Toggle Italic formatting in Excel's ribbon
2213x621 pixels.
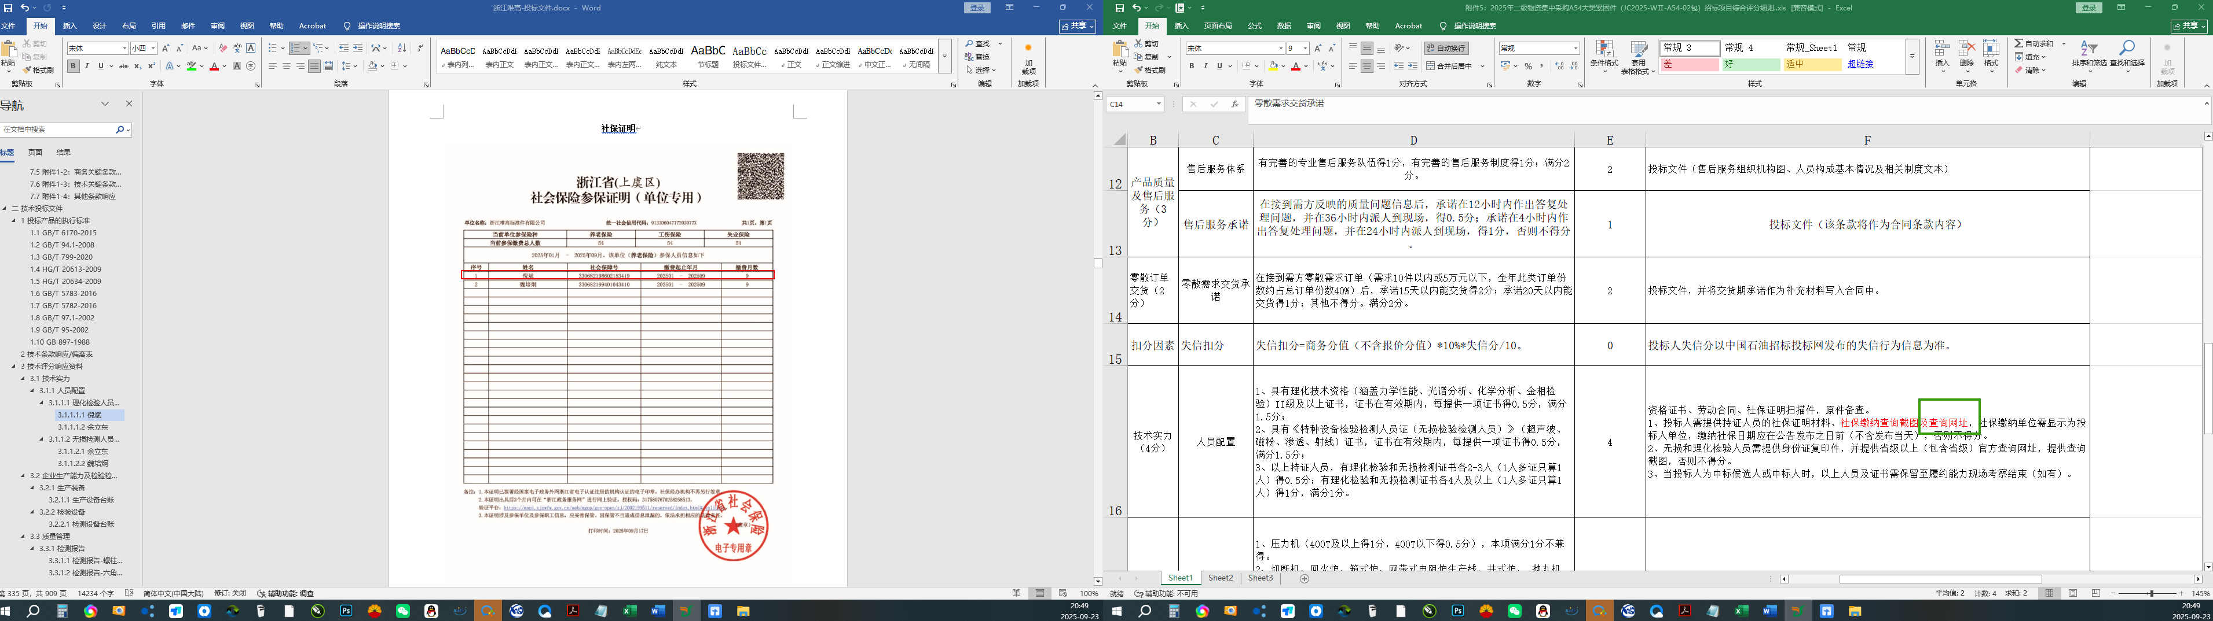tap(1206, 66)
